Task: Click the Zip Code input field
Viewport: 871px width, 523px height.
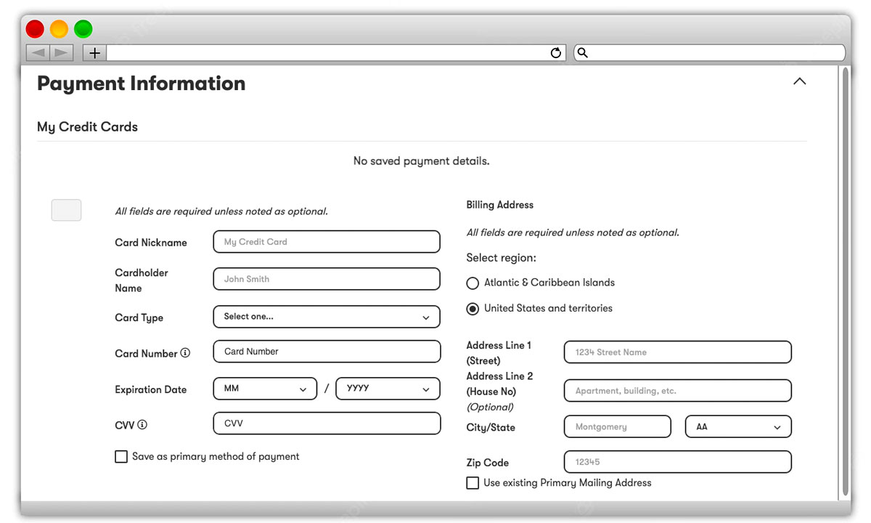Action: pos(677,462)
